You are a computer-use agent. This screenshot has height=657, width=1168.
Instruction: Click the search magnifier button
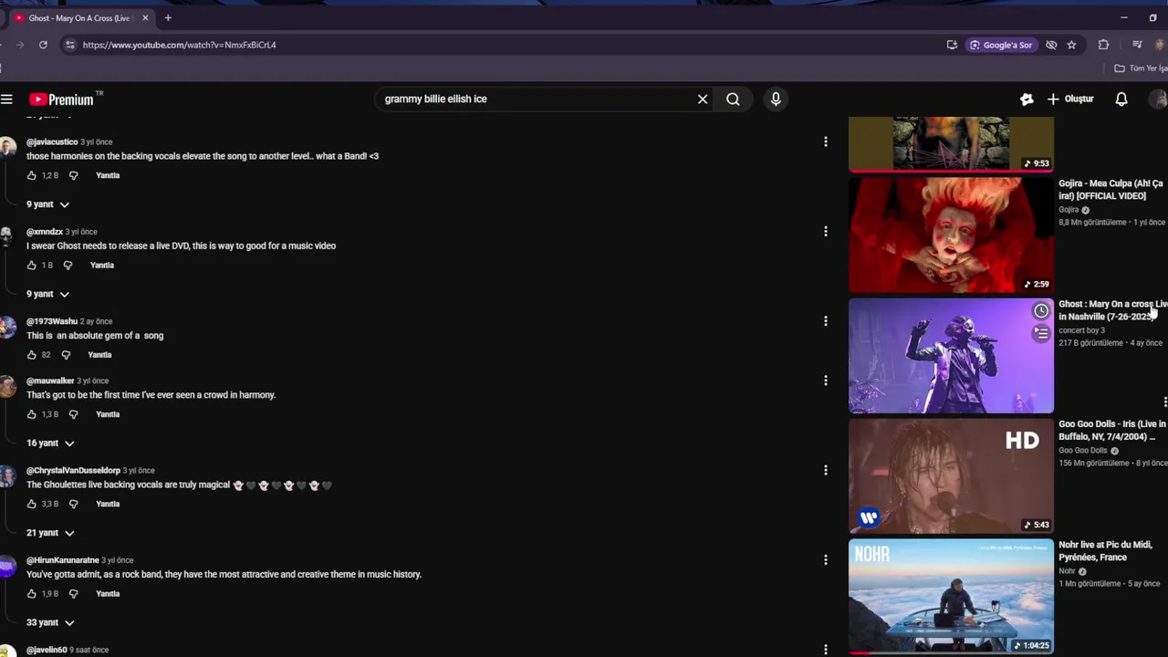coord(733,99)
